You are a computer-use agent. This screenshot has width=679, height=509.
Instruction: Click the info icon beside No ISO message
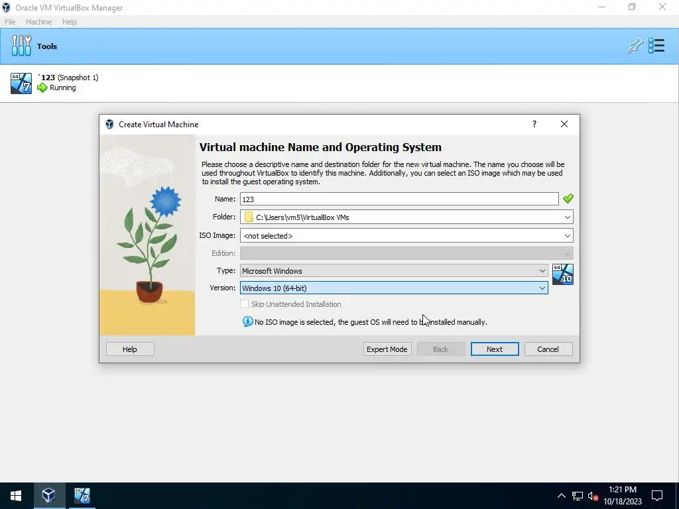click(x=248, y=321)
